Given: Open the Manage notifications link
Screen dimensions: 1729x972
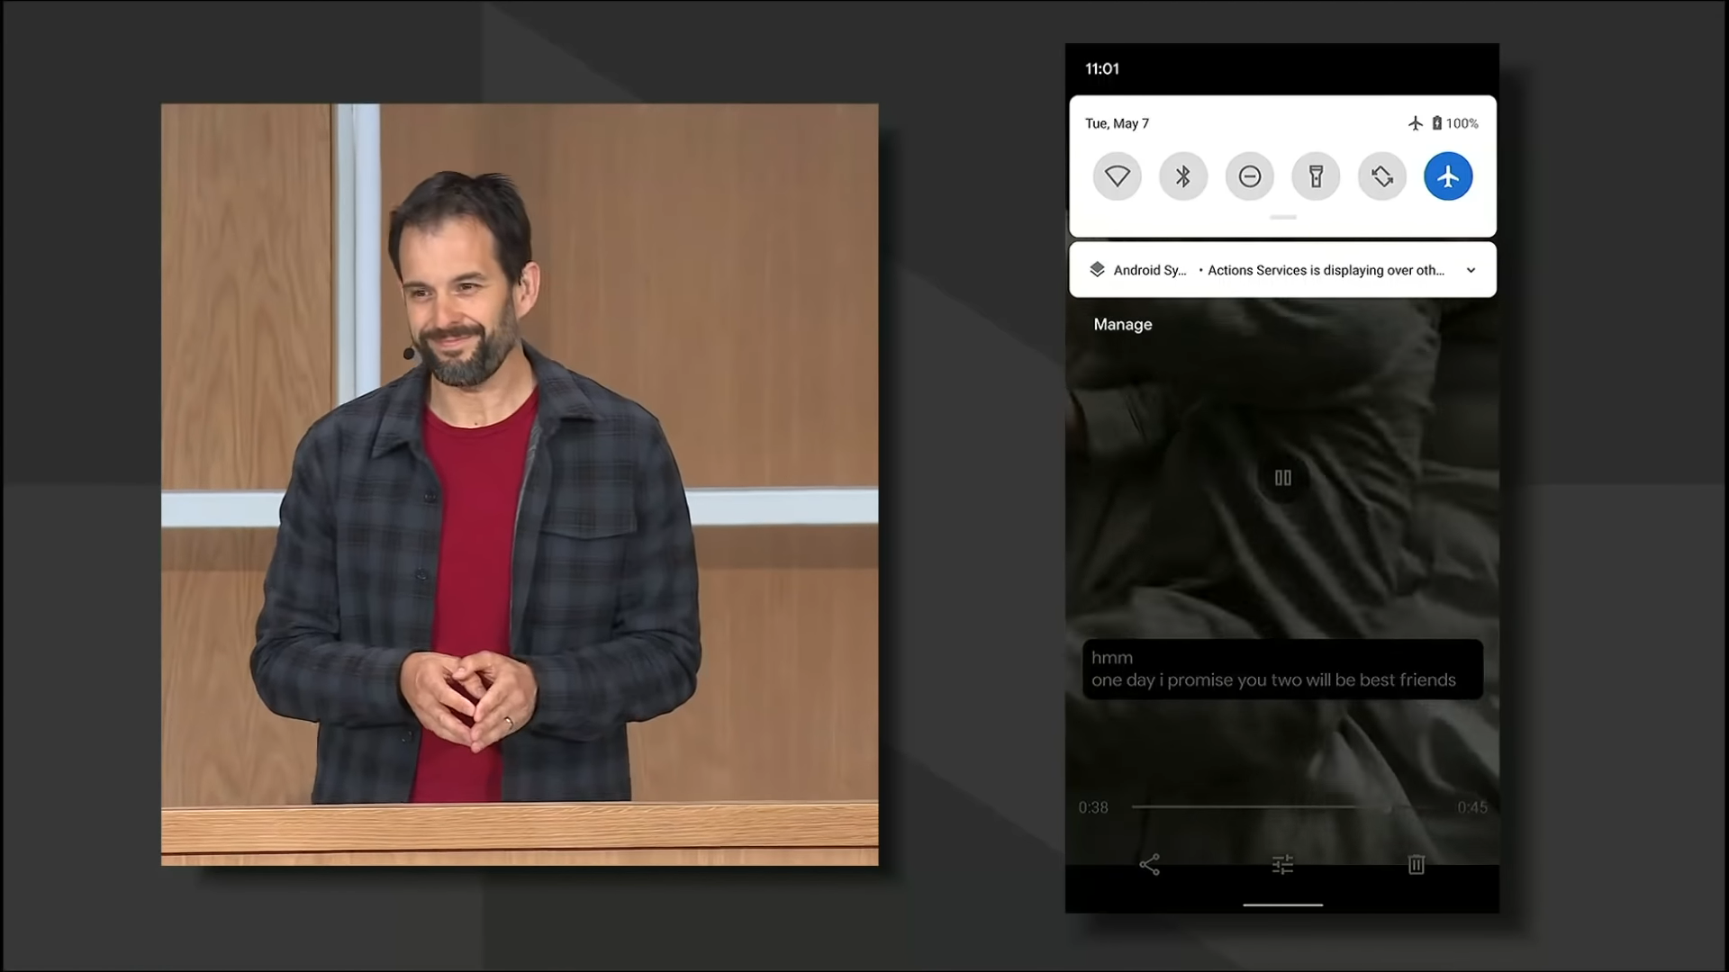Looking at the screenshot, I should [x=1122, y=324].
